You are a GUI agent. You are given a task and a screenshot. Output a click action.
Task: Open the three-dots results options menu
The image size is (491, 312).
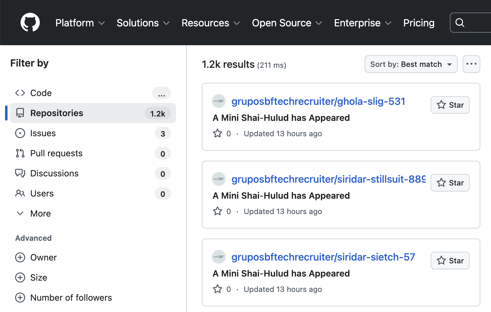[x=472, y=64]
